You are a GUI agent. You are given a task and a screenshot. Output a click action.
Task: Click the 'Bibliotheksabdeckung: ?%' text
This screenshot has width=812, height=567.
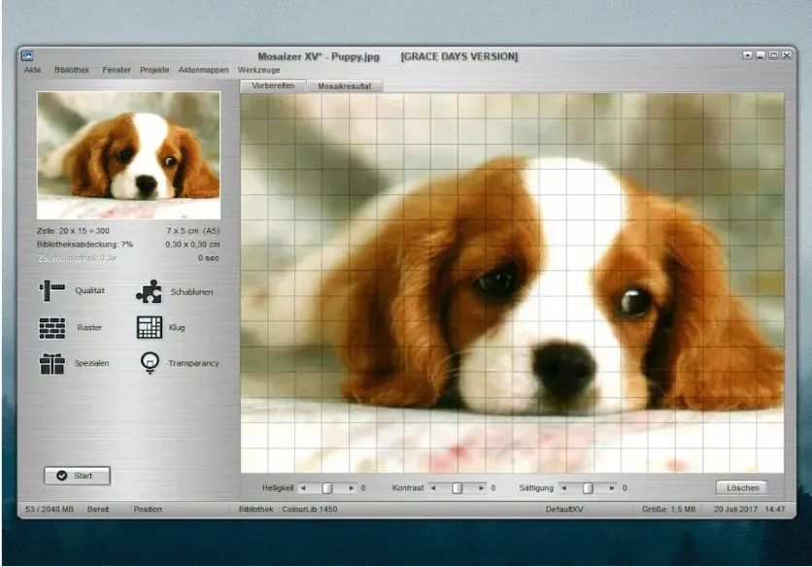pyautogui.click(x=85, y=245)
